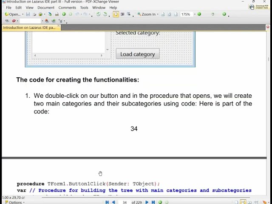Go to previous view with green arrow
Viewport: 272px width, 204px height.
(64, 14)
